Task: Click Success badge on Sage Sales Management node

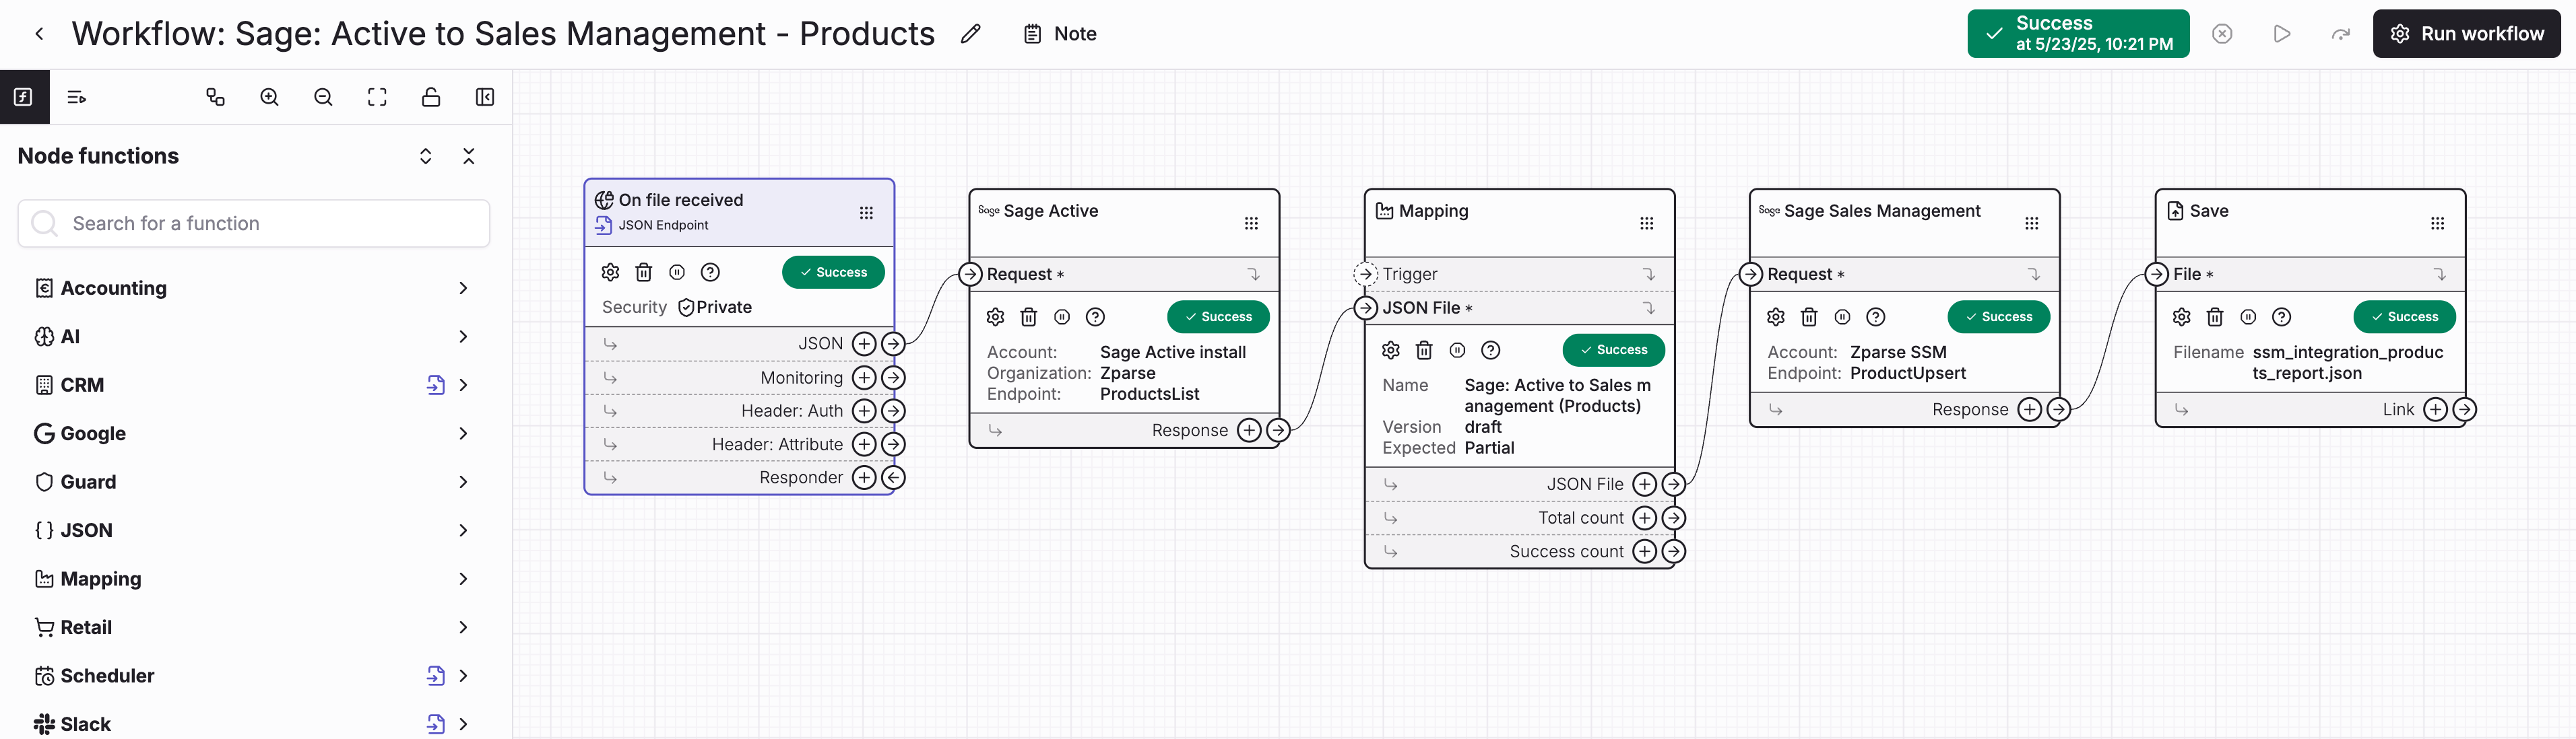Action: 1999,316
